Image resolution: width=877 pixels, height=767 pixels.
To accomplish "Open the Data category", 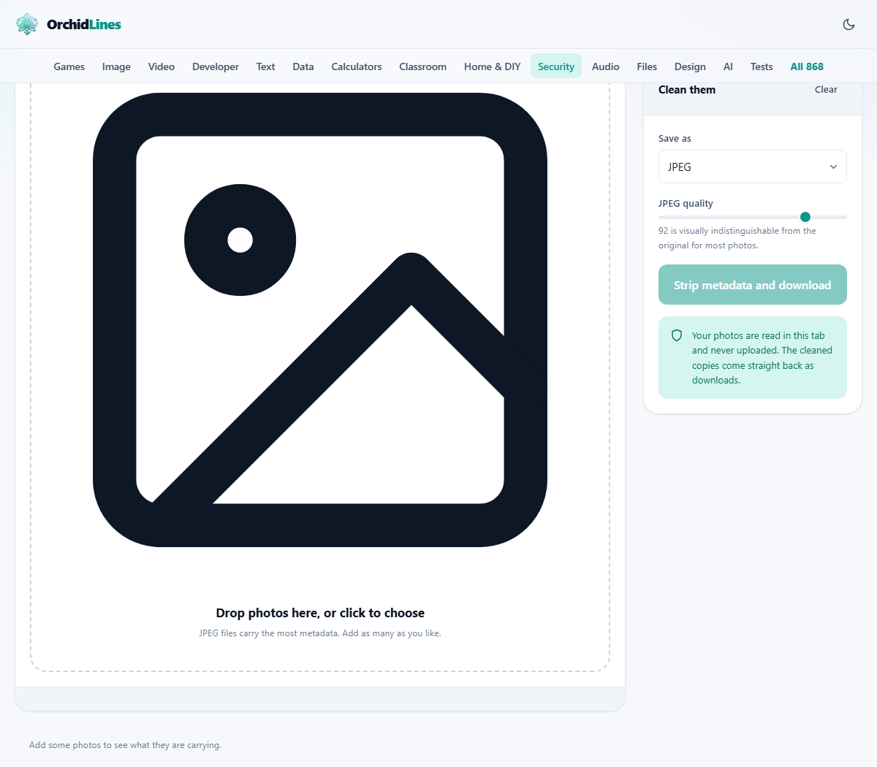I will pyautogui.click(x=303, y=66).
